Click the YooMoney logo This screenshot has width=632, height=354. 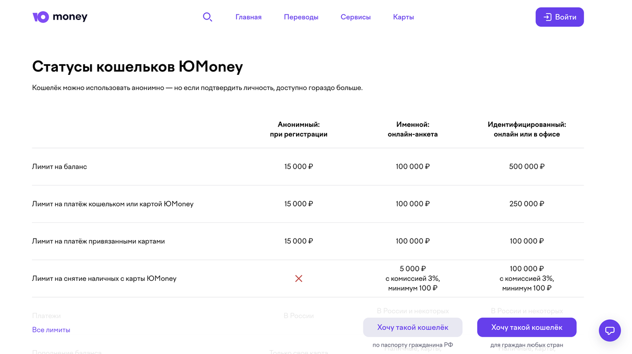pyautogui.click(x=60, y=16)
